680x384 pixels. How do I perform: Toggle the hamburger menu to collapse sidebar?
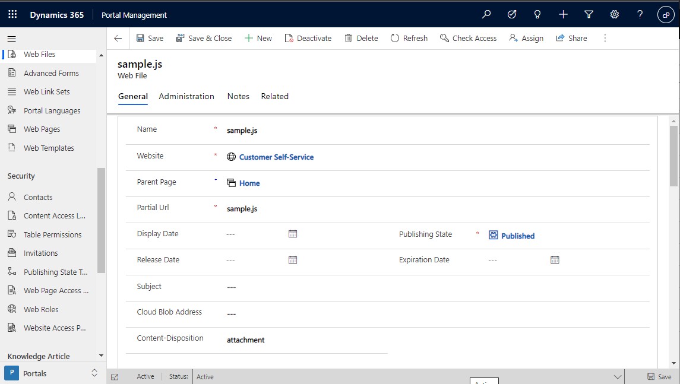point(11,39)
